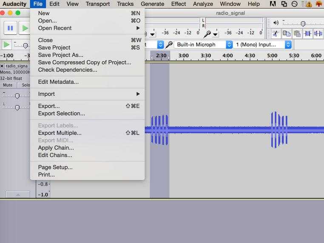Open the View menu in menu bar
The image size is (324, 243).
[x=72, y=4]
